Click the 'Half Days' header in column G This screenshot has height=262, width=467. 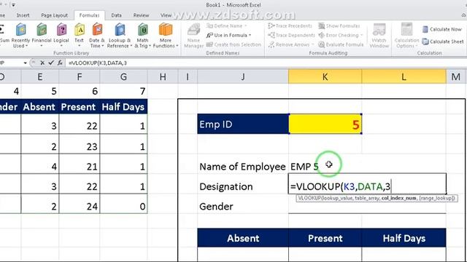(123, 107)
